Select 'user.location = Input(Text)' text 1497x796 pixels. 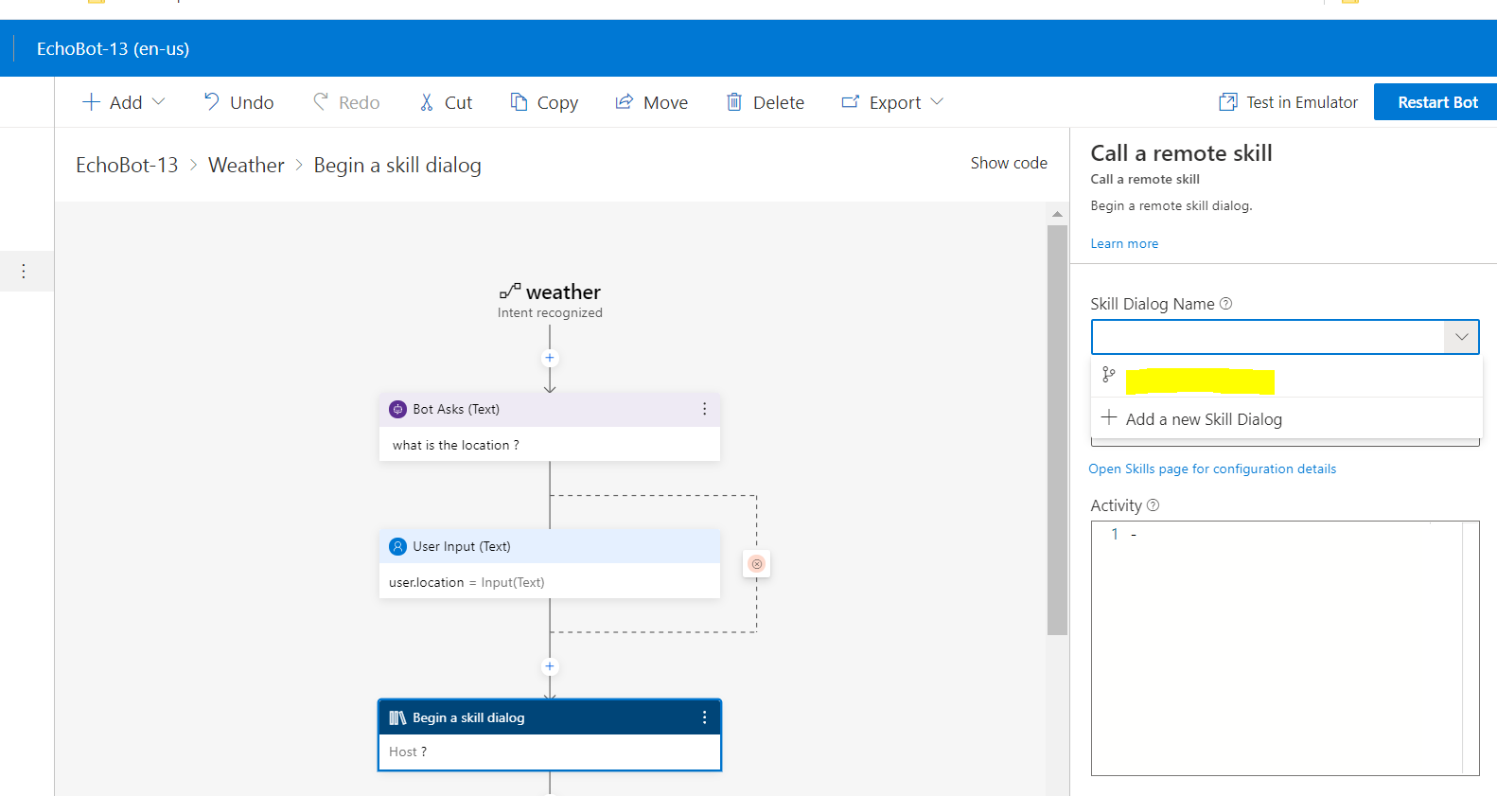pyautogui.click(x=467, y=582)
